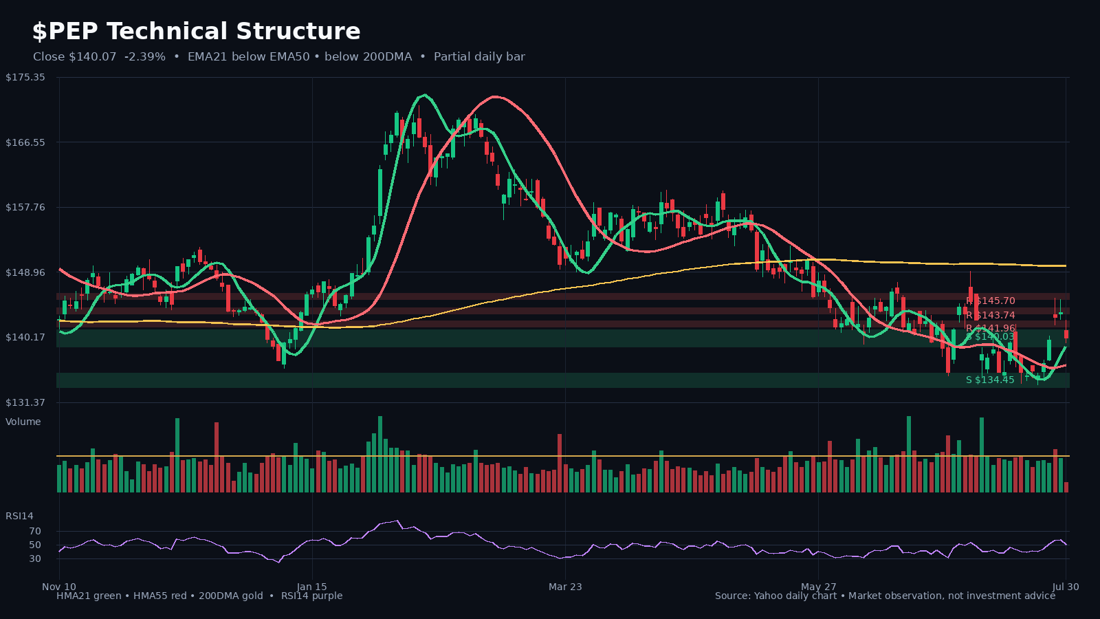Click the "$157.76" price axis label
The image size is (1100, 619).
click(25, 207)
